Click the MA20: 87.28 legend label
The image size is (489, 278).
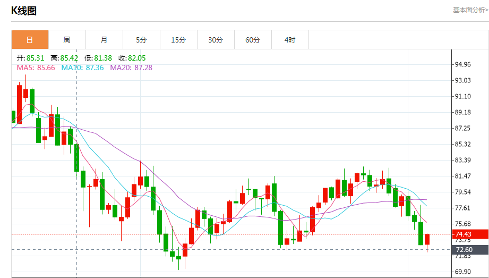(131, 68)
